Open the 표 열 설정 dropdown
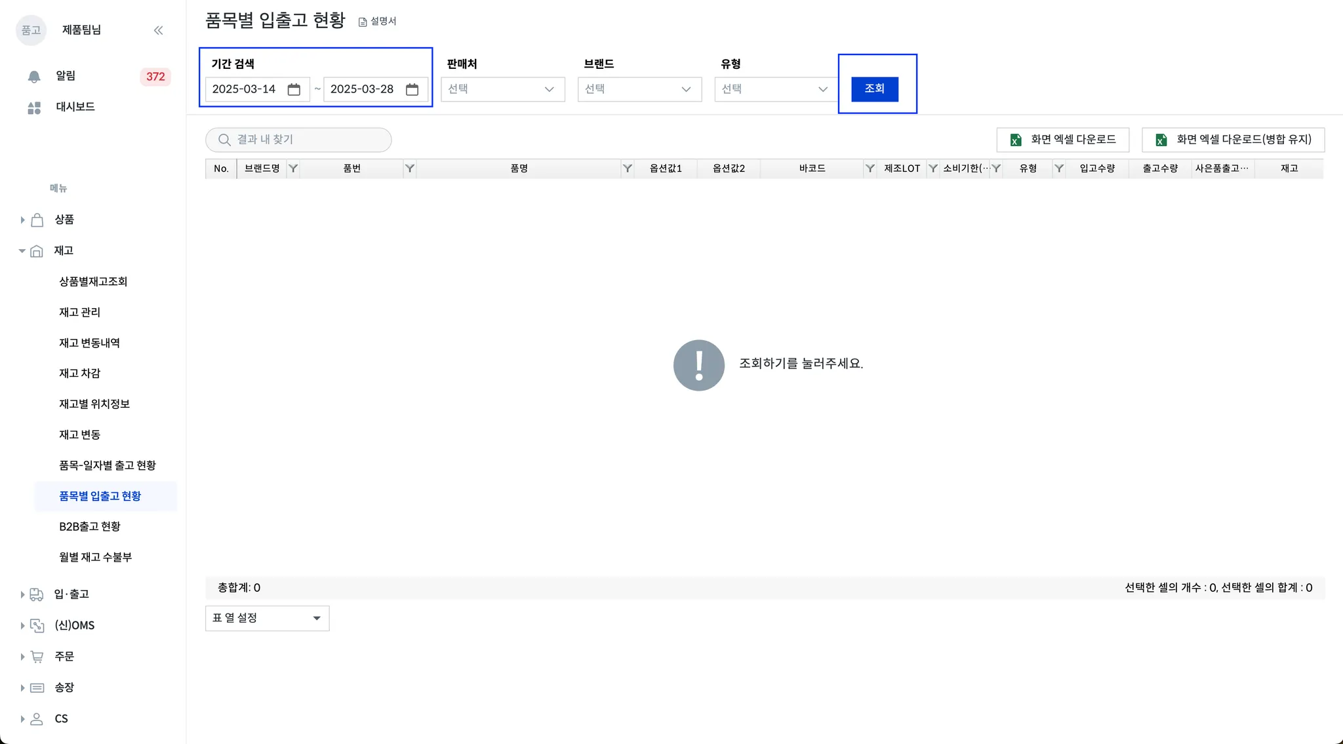Viewport: 1343px width, 744px height. (x=267, y=618)
